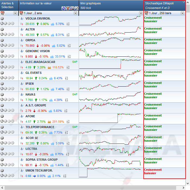190x190 pixels.
Task: Open the hammer tools settings icon
Action: pos(77,8)
